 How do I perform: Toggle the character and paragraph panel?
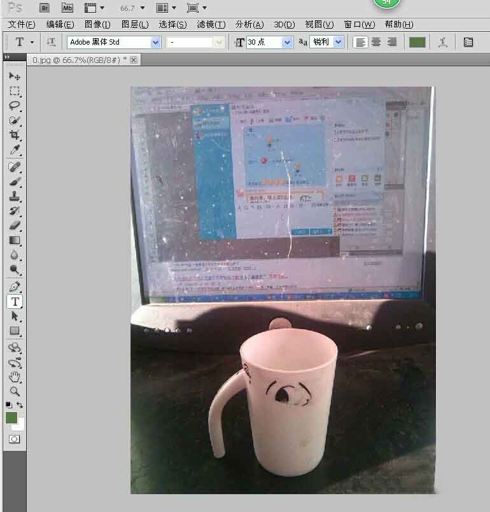468,42
